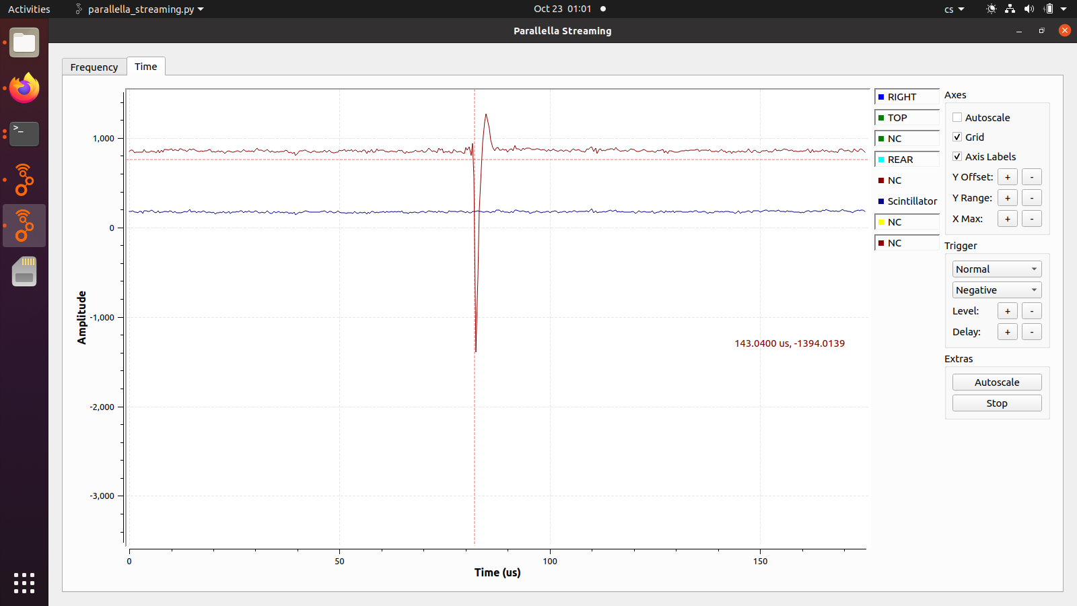Toggle the green NC legend entry

907,139
